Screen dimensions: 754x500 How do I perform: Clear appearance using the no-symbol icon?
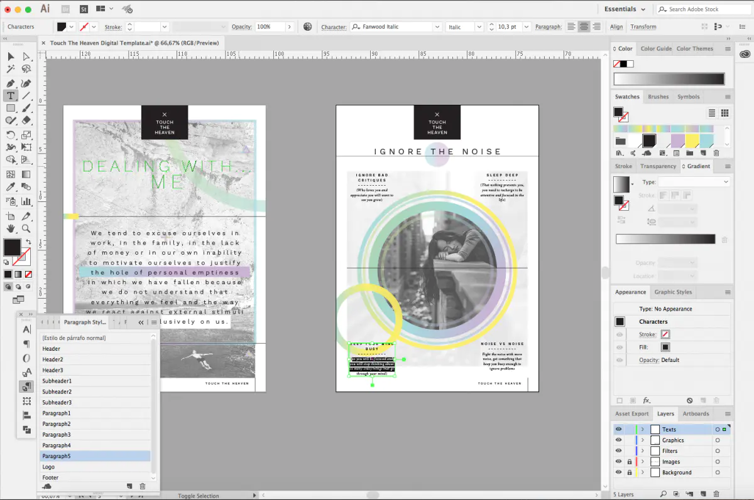(x=689, y=400)
